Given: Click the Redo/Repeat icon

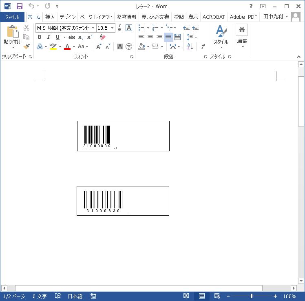Looking at the screenshot, I should 47,6.
